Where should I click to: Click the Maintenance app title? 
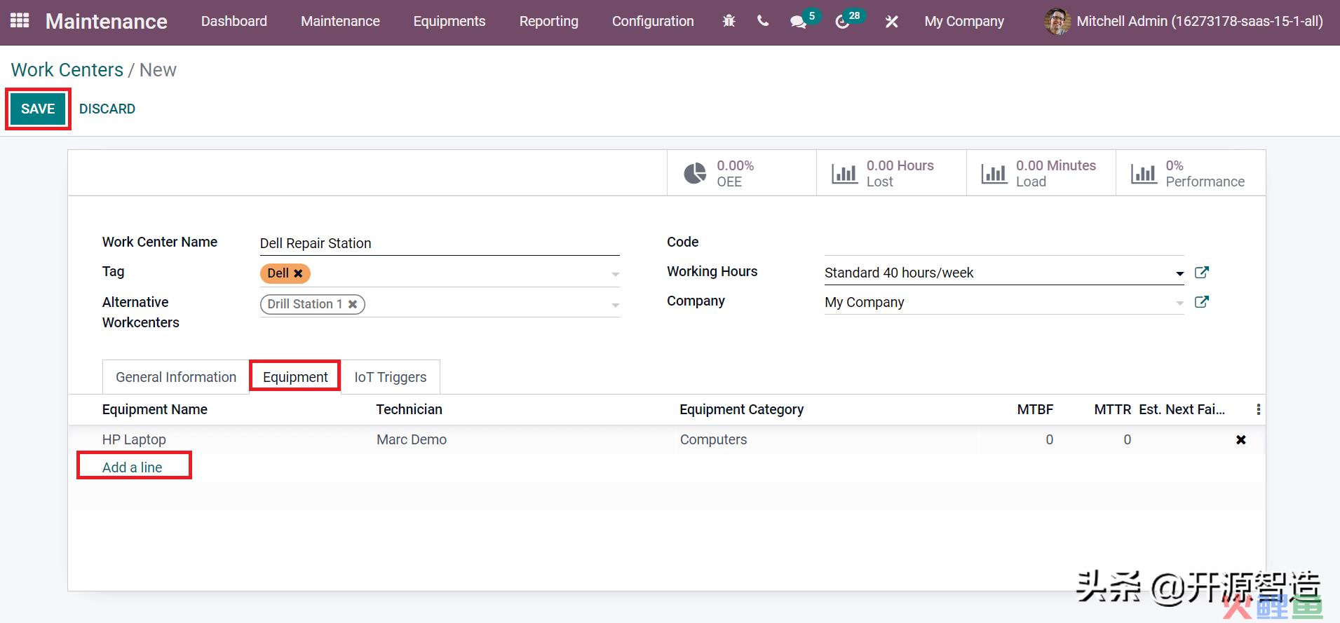(x=107, y=22)
